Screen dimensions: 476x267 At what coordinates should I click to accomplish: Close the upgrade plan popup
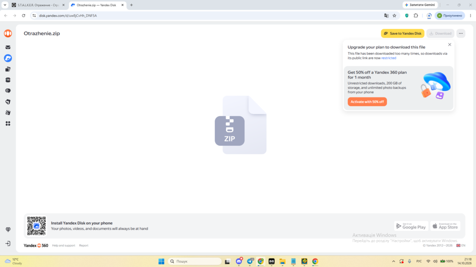coord(450,45)
